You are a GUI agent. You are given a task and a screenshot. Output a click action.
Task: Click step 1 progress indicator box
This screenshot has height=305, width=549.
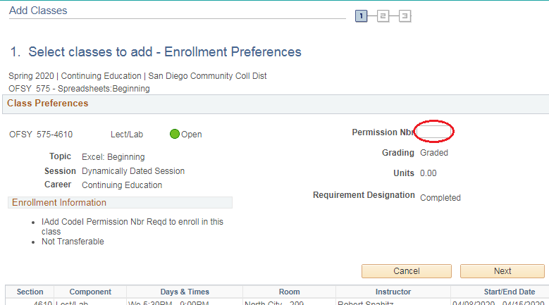362,15
